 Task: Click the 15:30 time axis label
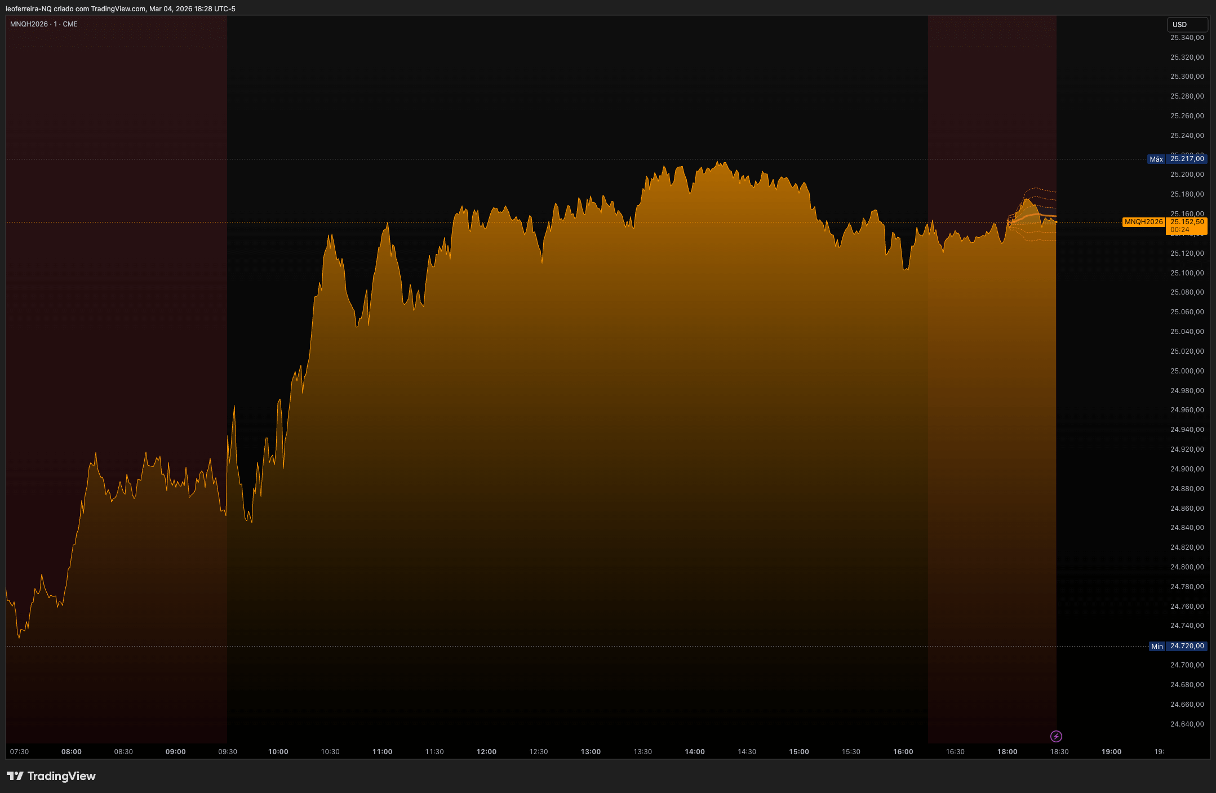click(851, 752)
